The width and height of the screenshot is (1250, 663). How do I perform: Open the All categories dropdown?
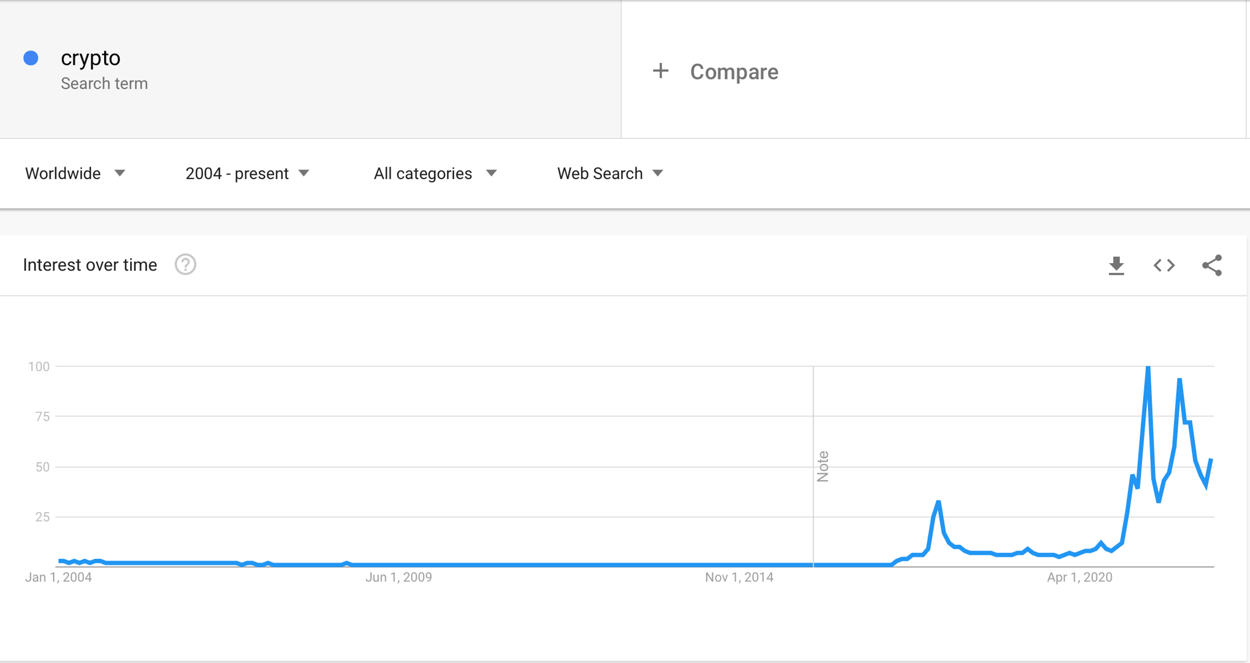pyautogui.click(x=435, y=173)
